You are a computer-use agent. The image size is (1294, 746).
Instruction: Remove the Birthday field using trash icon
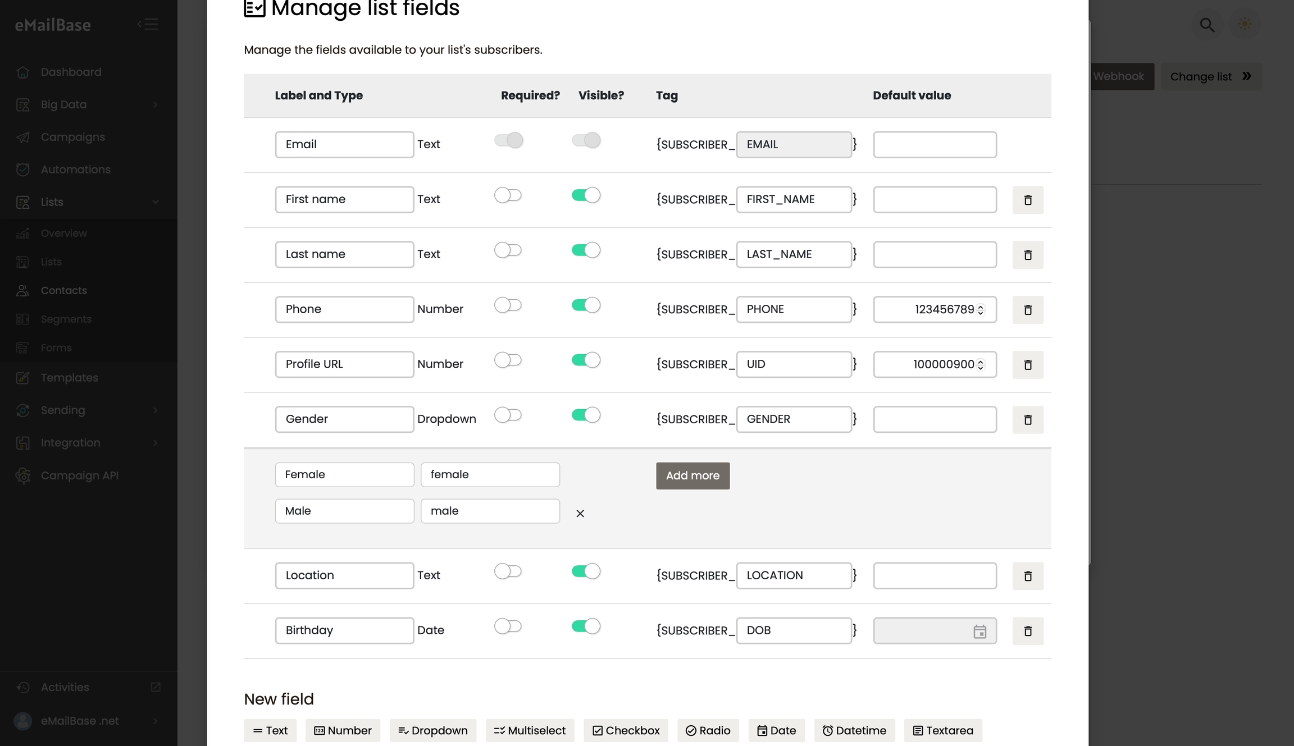[1028, 631]
